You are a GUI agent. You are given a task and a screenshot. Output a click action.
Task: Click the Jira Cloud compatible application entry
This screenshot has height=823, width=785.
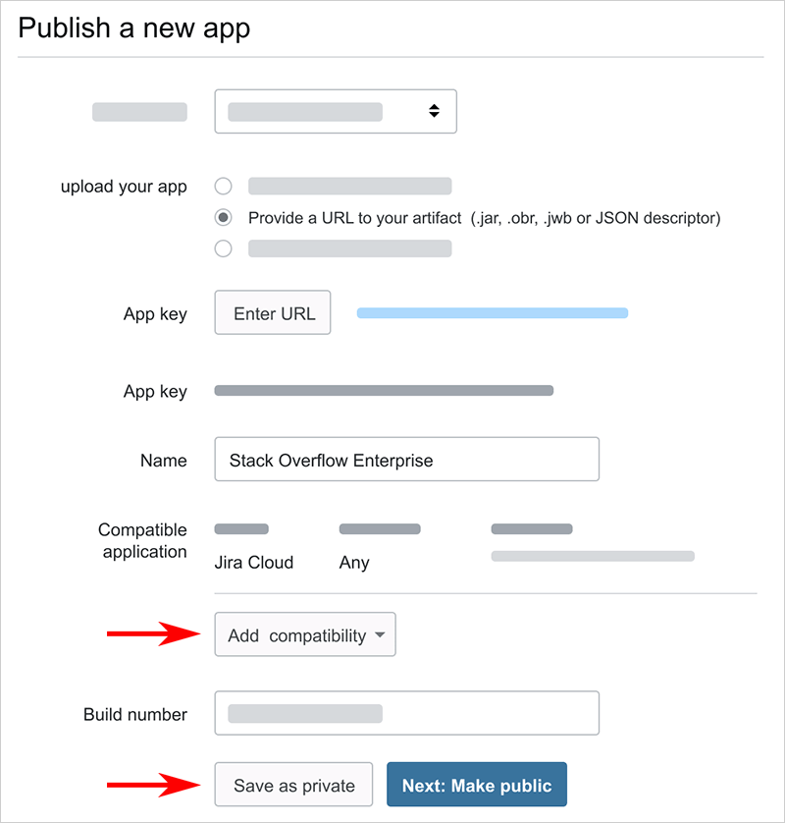coord(253,563)
